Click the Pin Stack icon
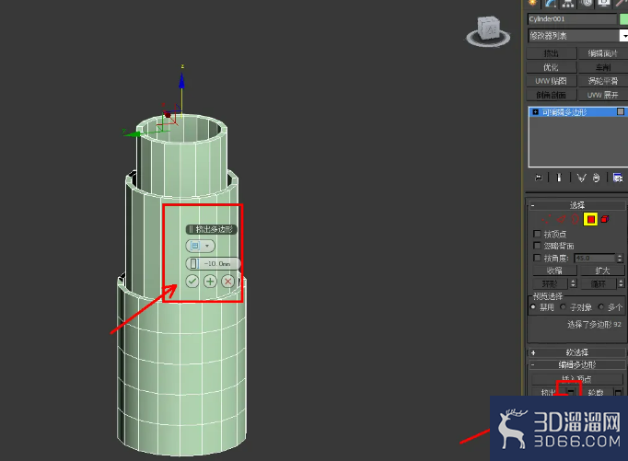628x461 pixels. [x=539, y=178]
